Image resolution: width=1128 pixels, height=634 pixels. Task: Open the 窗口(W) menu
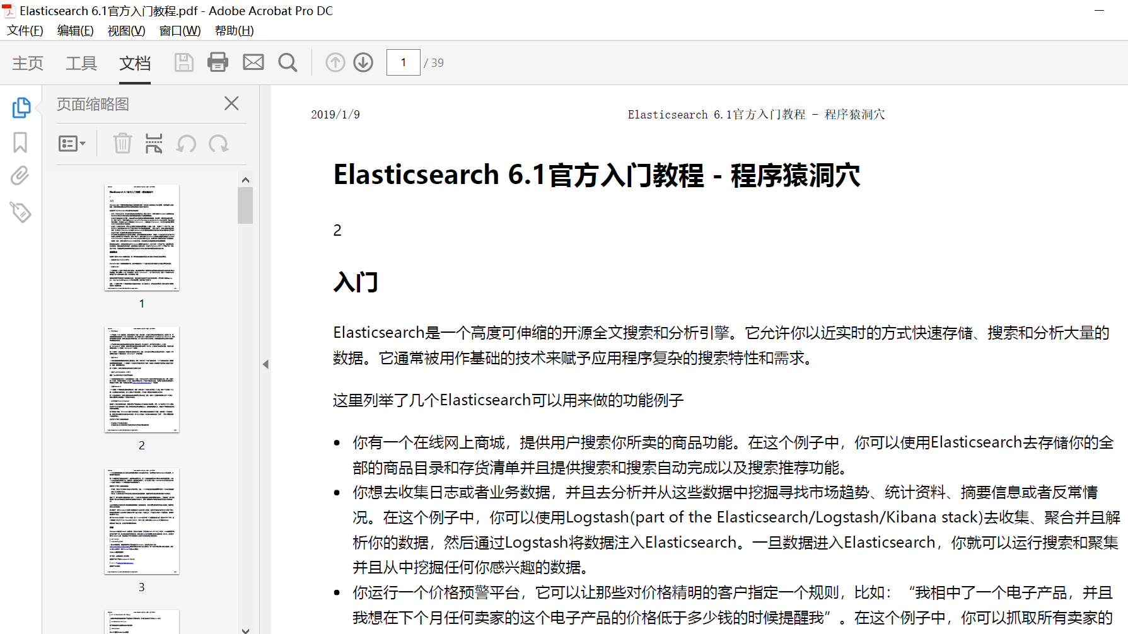(180, 30)
